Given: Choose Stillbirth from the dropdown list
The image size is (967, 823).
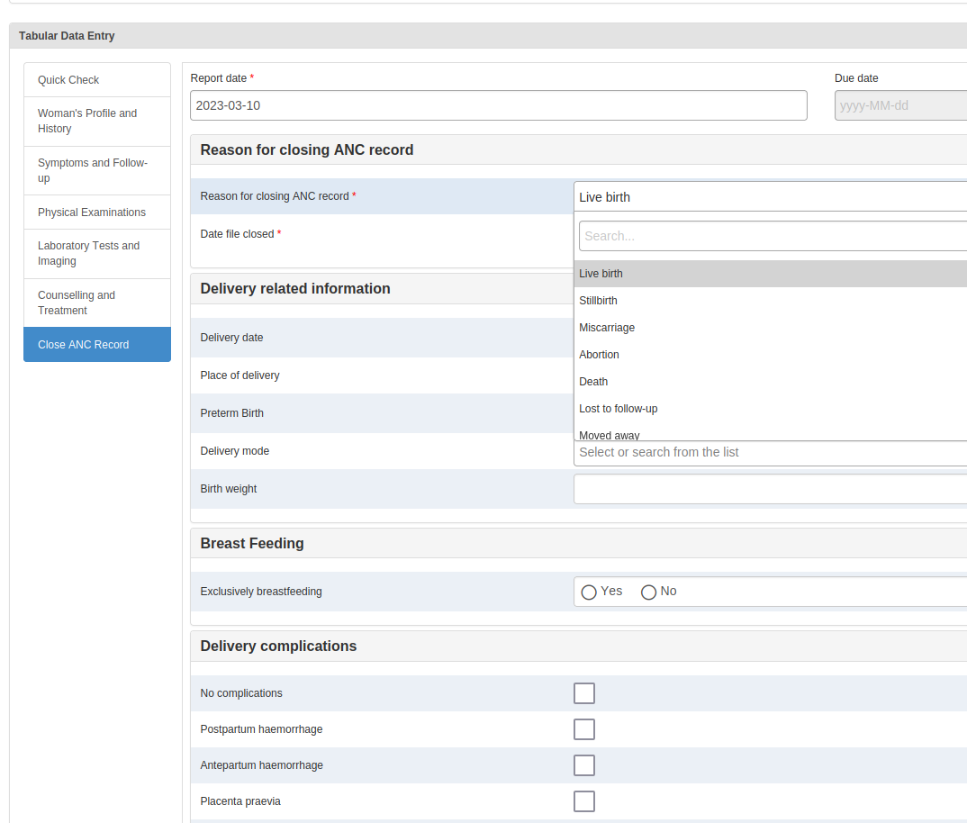Looking at the screenshot, I should (771, 301).
